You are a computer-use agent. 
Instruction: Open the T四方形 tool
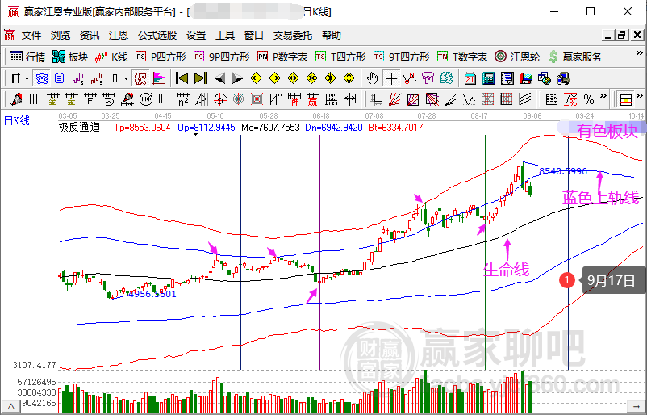tap(340, 57)
